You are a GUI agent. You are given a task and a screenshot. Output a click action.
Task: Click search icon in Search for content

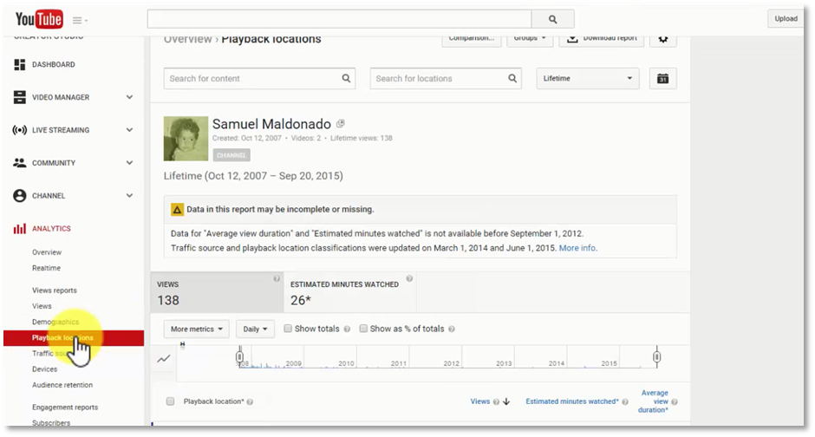346,78
